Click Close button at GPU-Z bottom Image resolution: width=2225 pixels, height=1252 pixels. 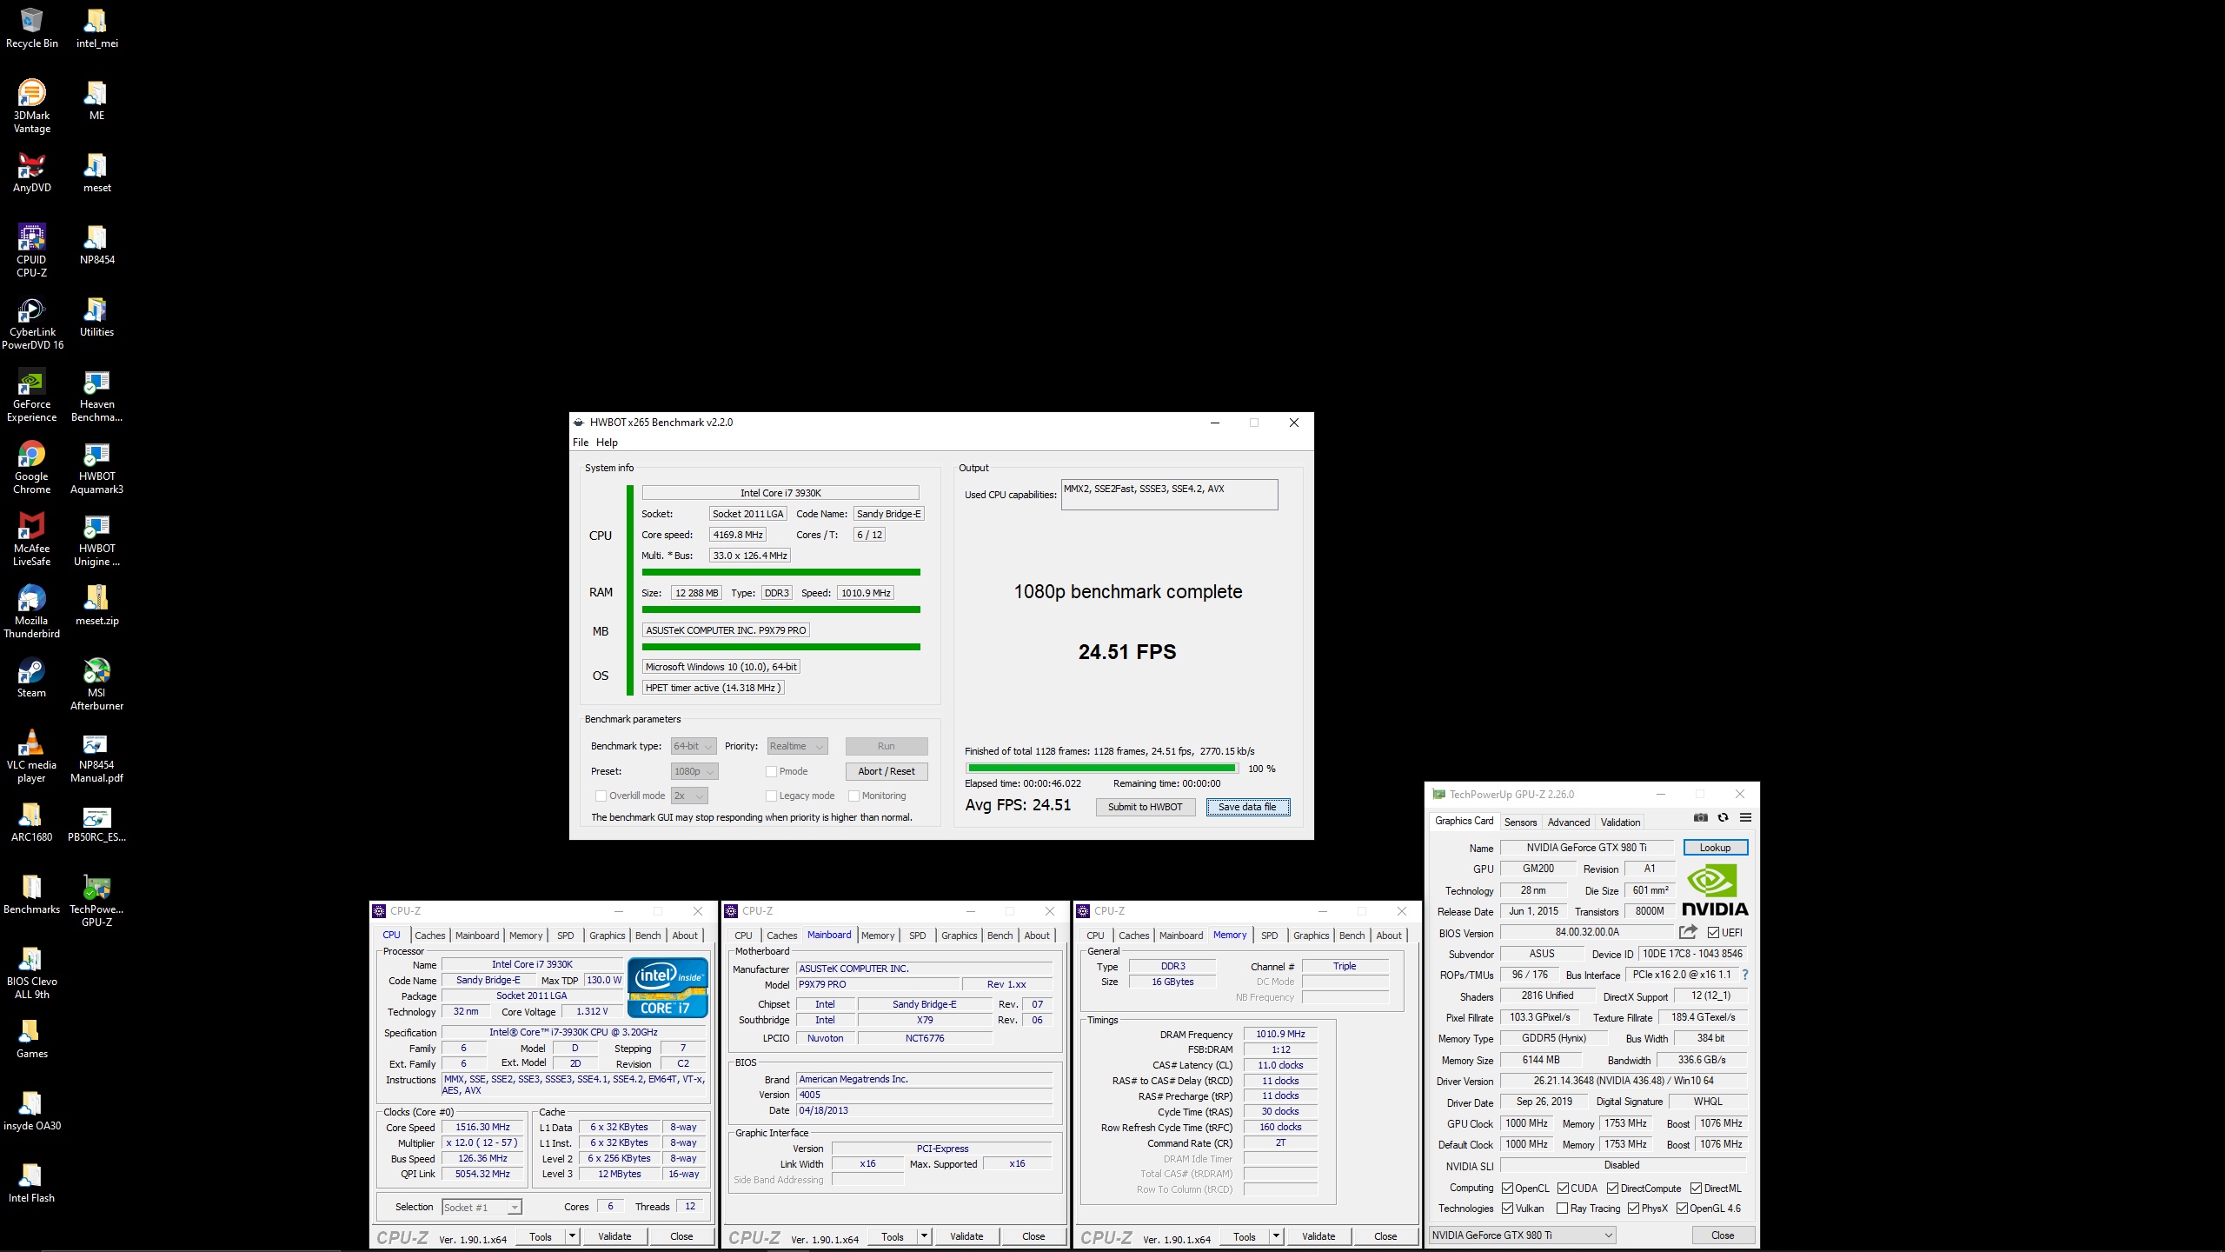pos(1723,1235)
